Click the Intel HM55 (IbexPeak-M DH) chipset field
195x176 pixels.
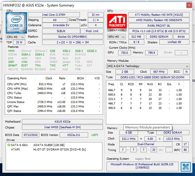[x=62, y=127]
